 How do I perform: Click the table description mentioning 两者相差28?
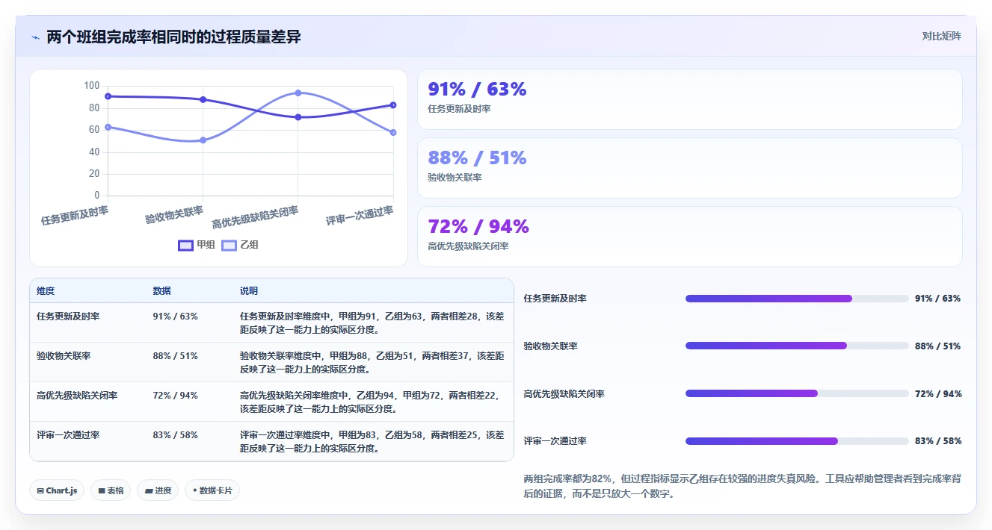pyautogui.click(x=372, y=322)
